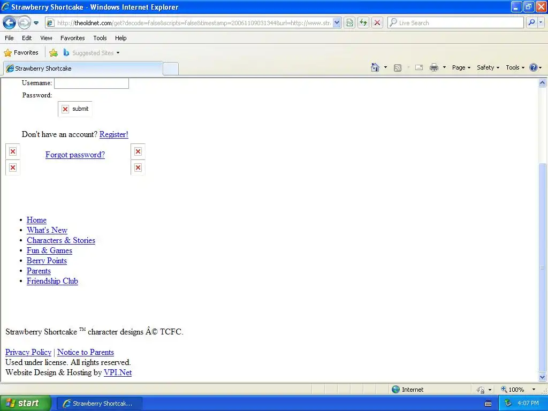548x411 pixels.
Task: Click the Internet security zone indicator
Action: 407,390
